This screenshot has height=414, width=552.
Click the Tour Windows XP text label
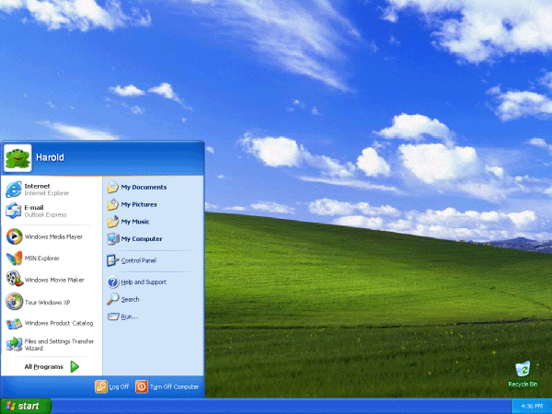[47, 303]
